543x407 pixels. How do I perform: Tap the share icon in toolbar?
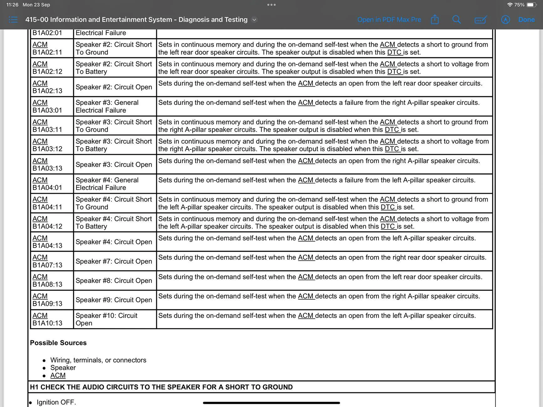click(435, 20)
